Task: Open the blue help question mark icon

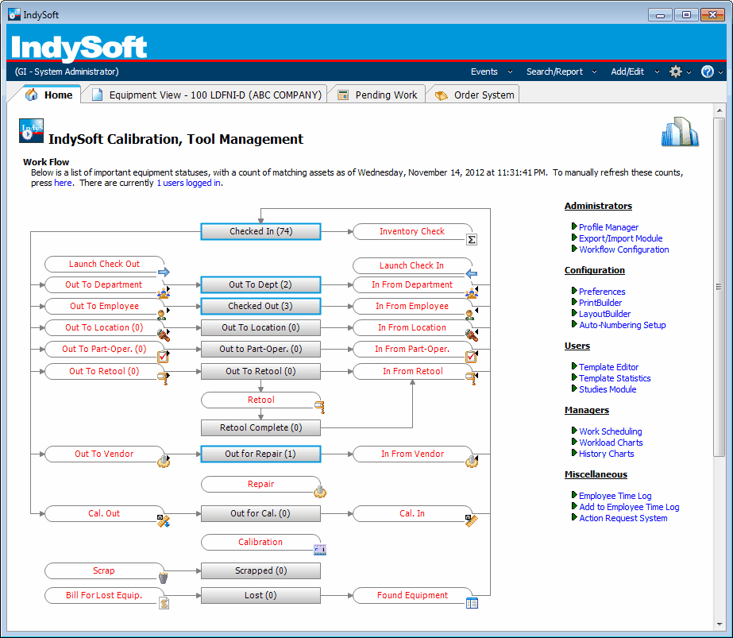Action: [x=707, y=72]
